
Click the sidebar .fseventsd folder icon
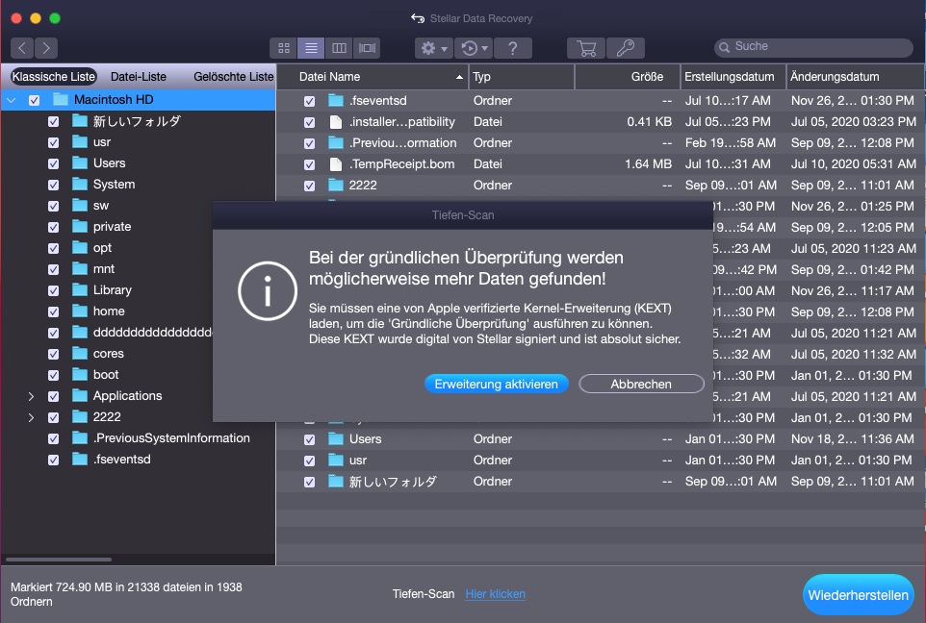[80, 459]
